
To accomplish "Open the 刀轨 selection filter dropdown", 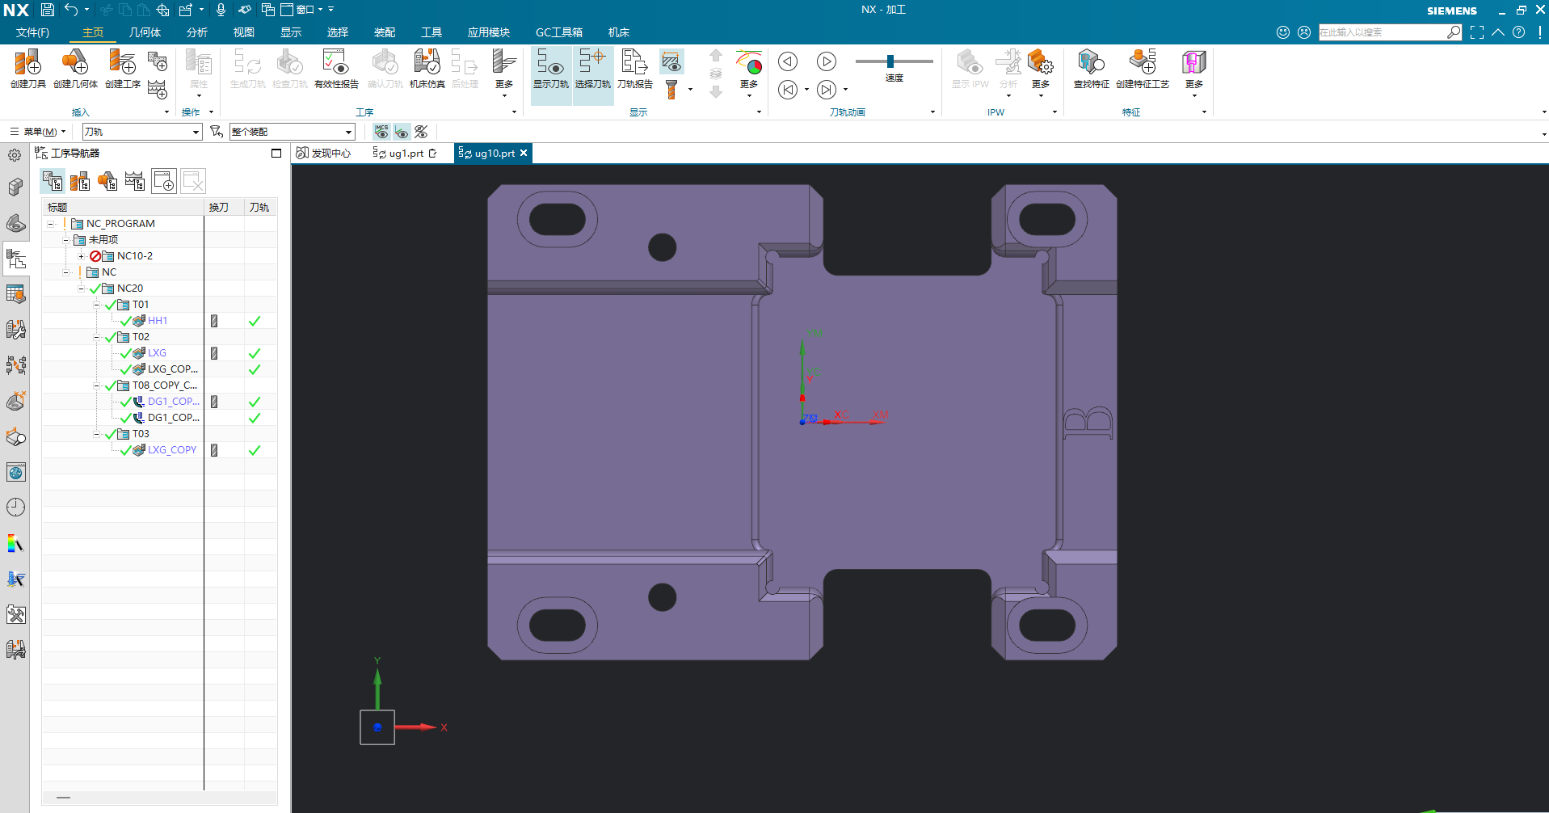I will coord(196,132).
